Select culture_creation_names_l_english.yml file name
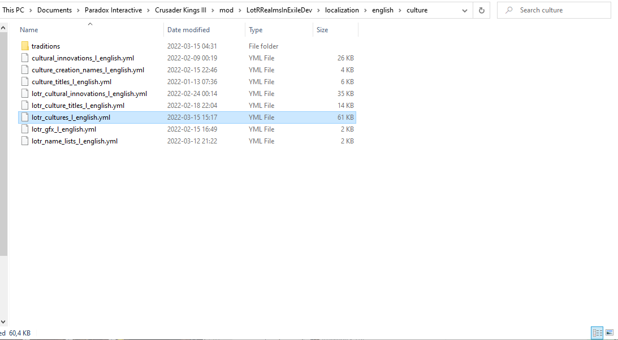Image resolution: width=618 pixels, height=340 pixels. coord(88,69)
